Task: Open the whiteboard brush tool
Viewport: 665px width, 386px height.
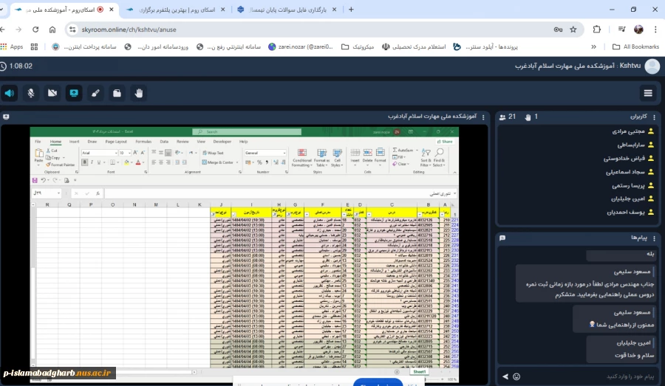Action: click(95, 93)
